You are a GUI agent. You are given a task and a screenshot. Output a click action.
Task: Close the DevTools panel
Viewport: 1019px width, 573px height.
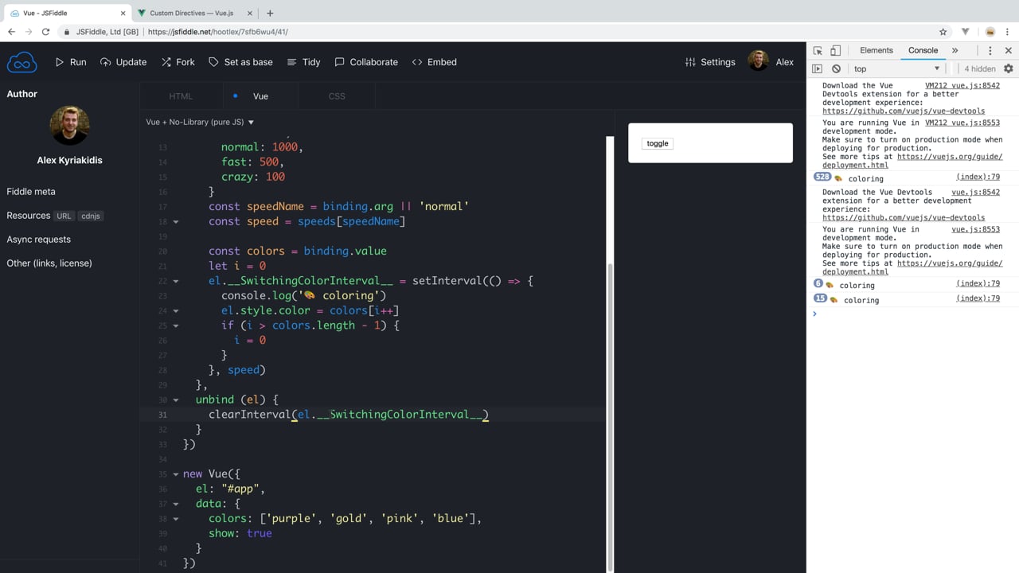(1008, 50)
